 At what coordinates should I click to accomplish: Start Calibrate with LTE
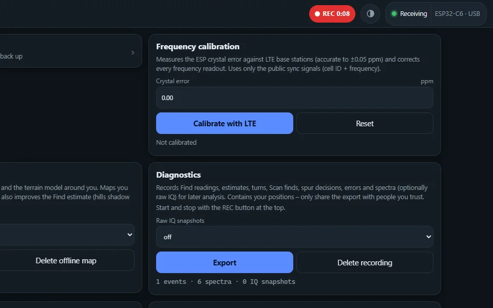point(224,124)
